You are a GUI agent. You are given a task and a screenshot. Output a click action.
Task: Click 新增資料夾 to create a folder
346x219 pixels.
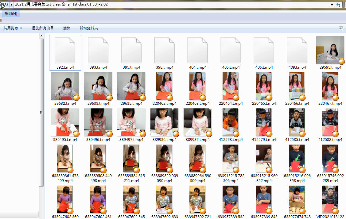point(89,28)
